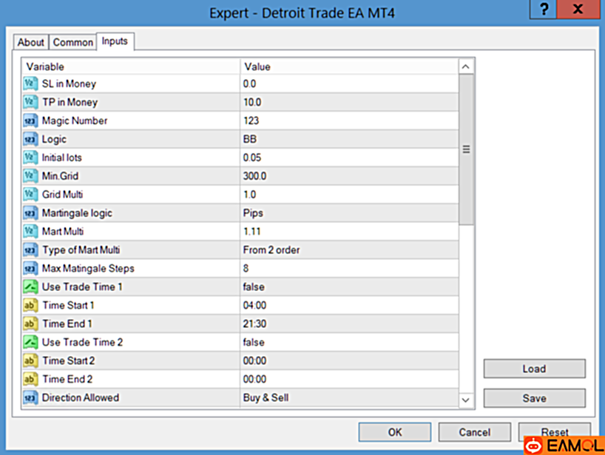Click the SL in Money variable icon
605x455 pixels.
pyautogui.click(x=30, y=83)
